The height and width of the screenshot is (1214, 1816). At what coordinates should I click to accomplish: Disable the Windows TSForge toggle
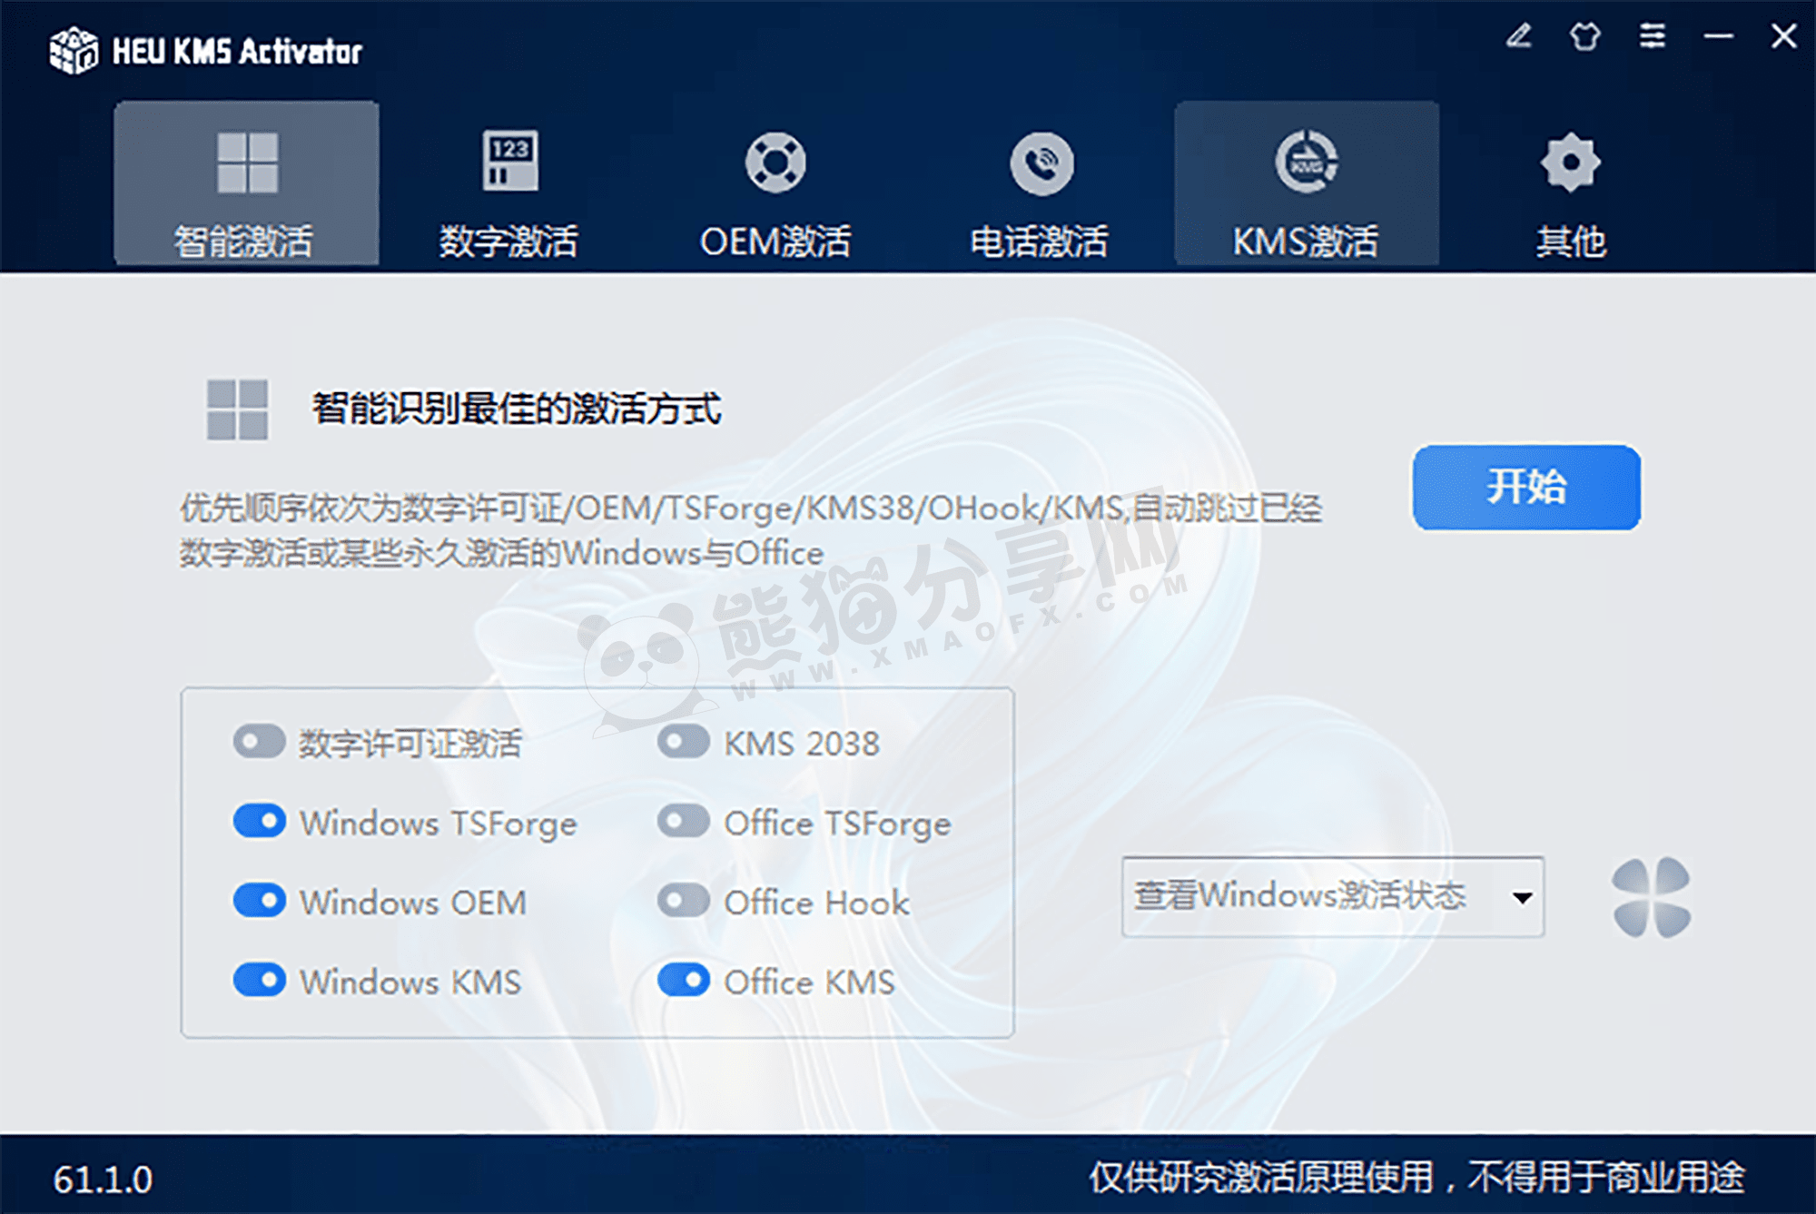click(261, 822)
